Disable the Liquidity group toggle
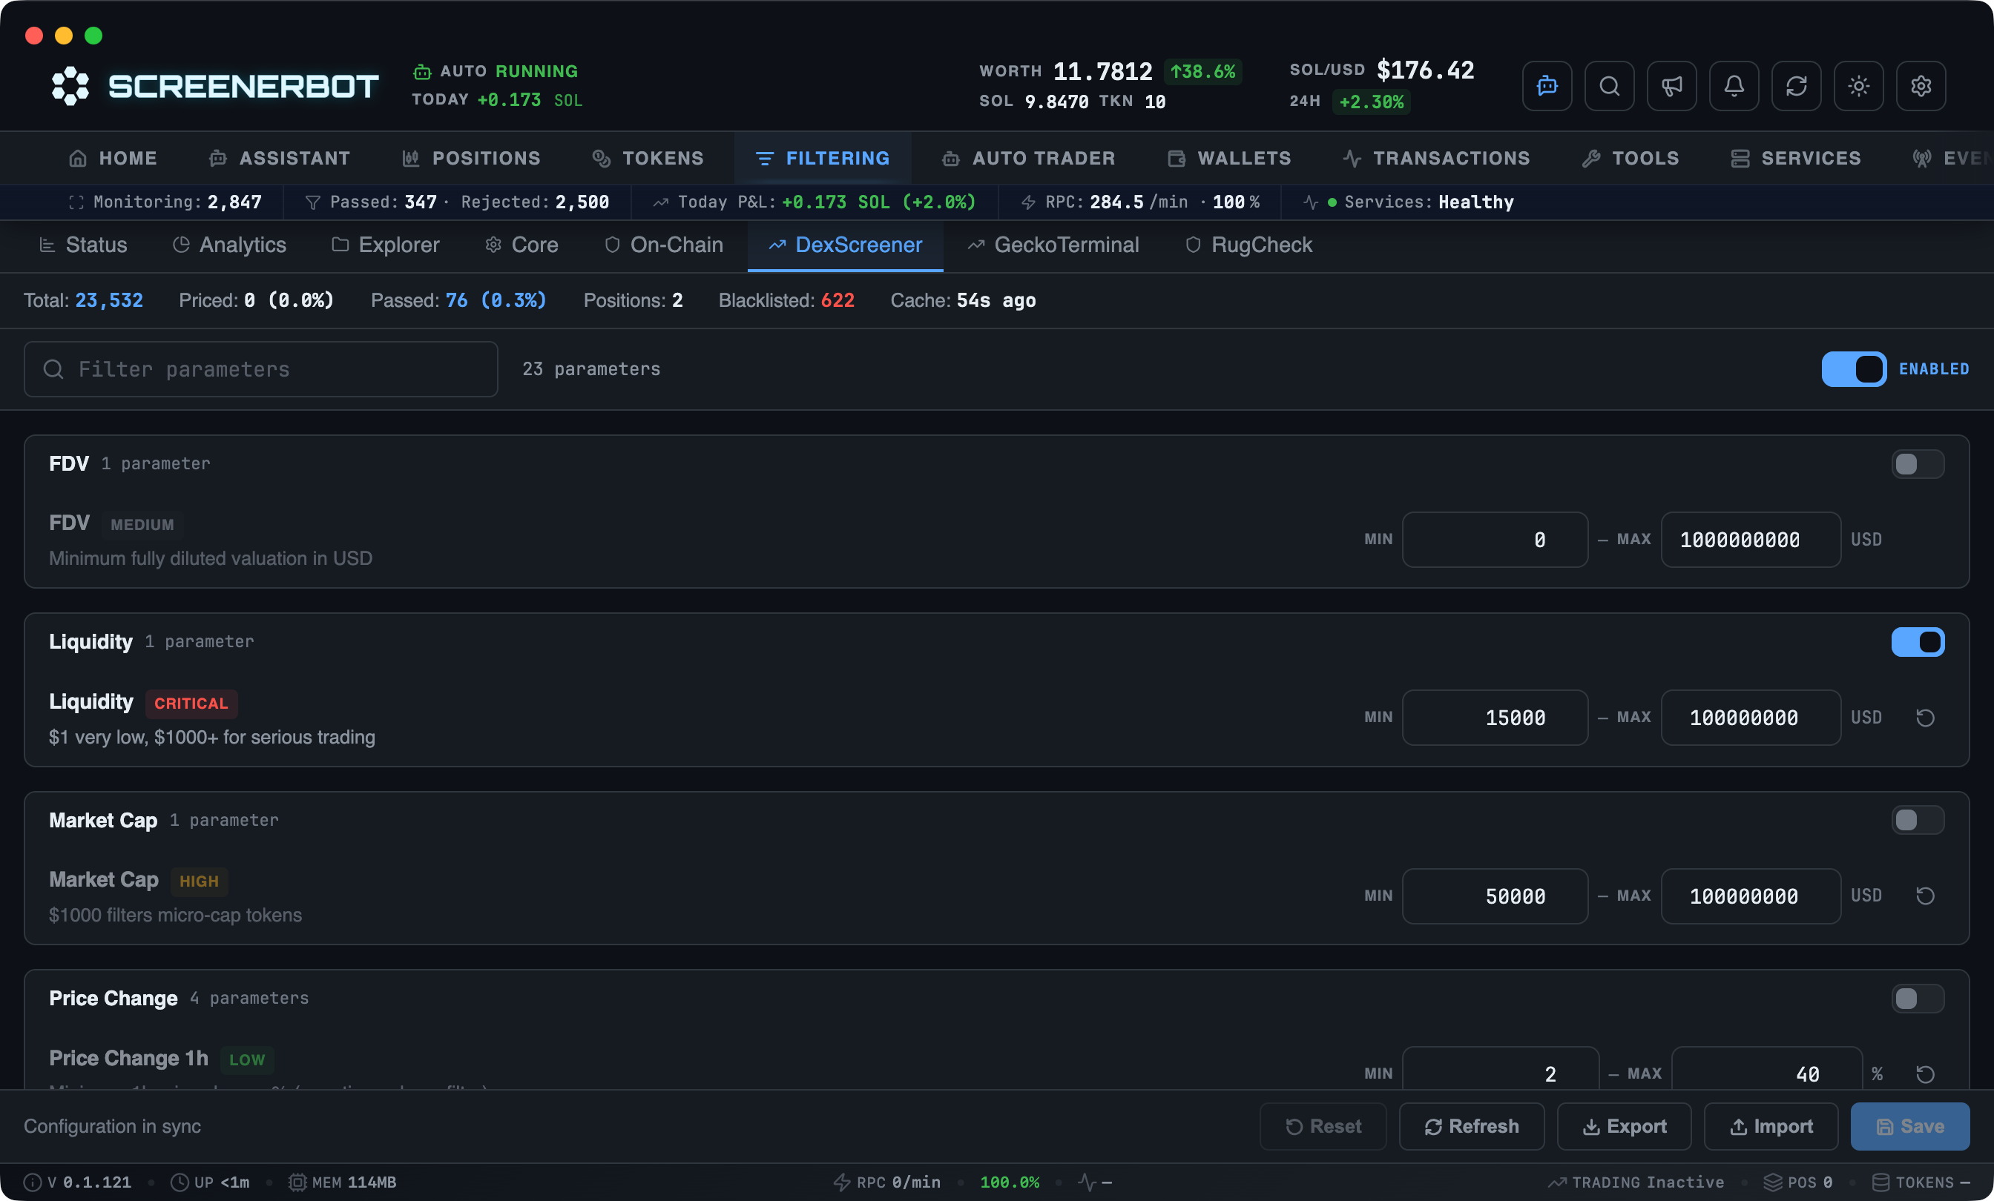 (1917, 641)
